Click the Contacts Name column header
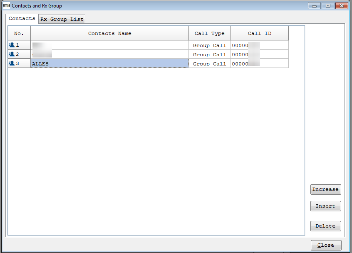Viewport: 352px width, 253px height. [x=109, y=33]
